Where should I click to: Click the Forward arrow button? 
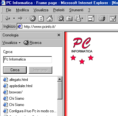20,18
